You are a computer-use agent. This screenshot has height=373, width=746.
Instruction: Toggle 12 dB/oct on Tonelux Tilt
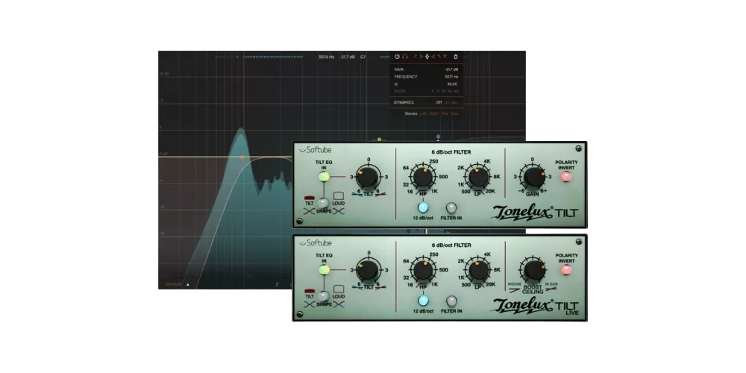(423, 207)
